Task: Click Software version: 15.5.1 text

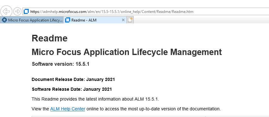Action: pos(61,64)
